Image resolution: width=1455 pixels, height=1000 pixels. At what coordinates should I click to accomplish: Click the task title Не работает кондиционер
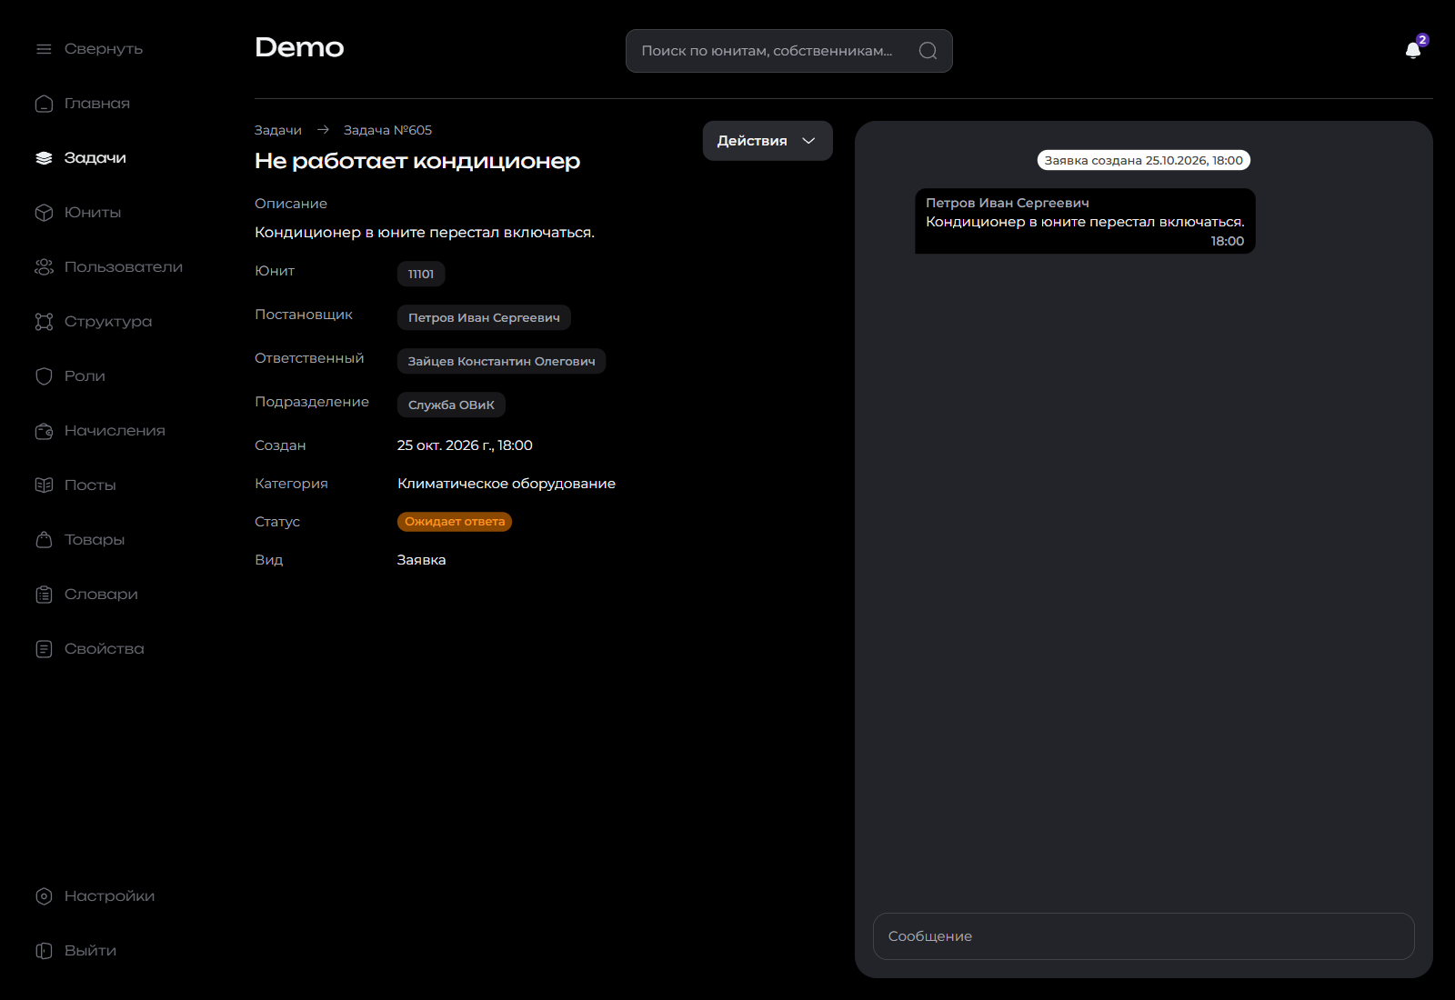point(417,161)
